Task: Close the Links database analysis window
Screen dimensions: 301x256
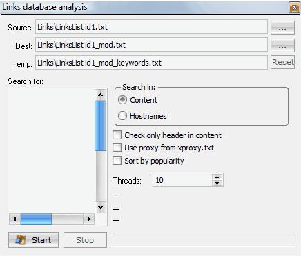Action: 294,8
